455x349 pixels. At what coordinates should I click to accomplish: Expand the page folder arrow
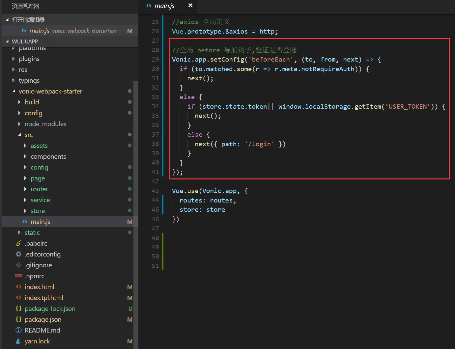tap(25, 178)
